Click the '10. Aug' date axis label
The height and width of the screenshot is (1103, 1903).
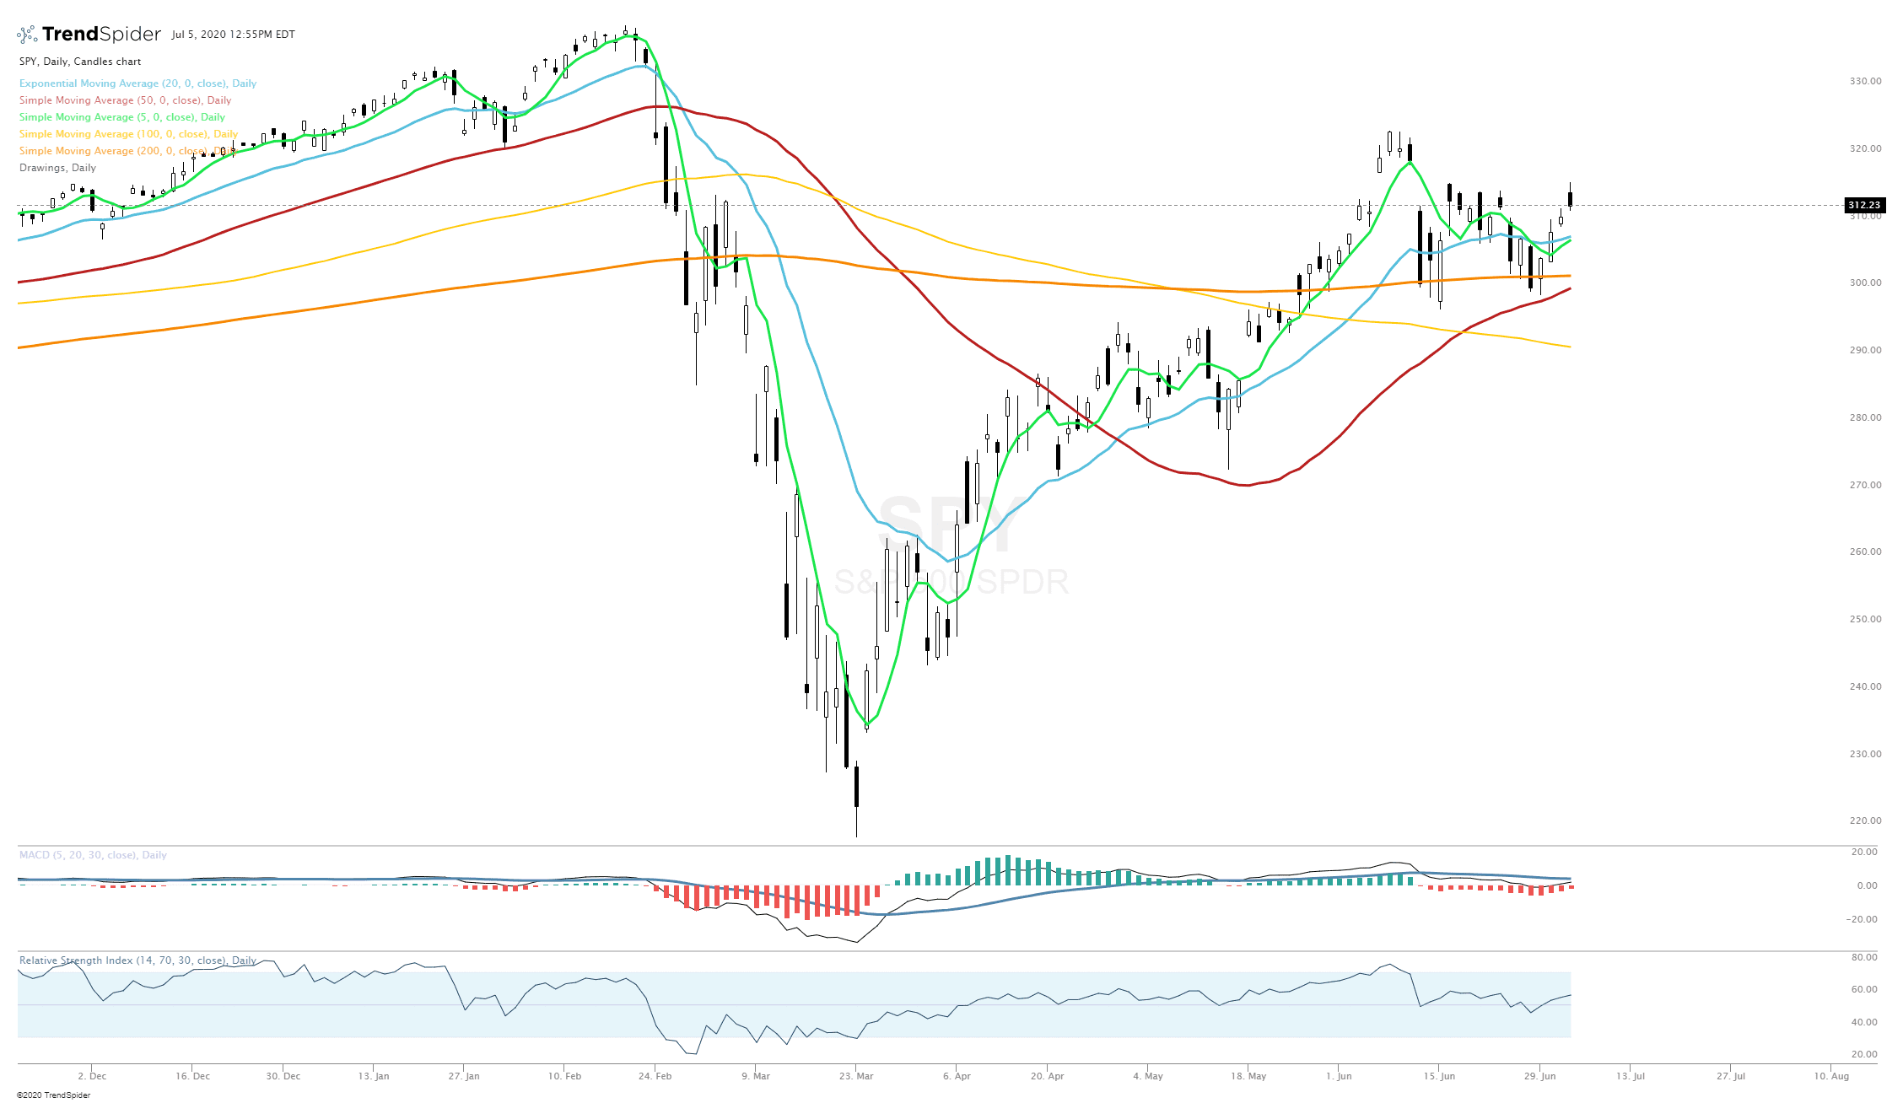pos(1831,1076)
